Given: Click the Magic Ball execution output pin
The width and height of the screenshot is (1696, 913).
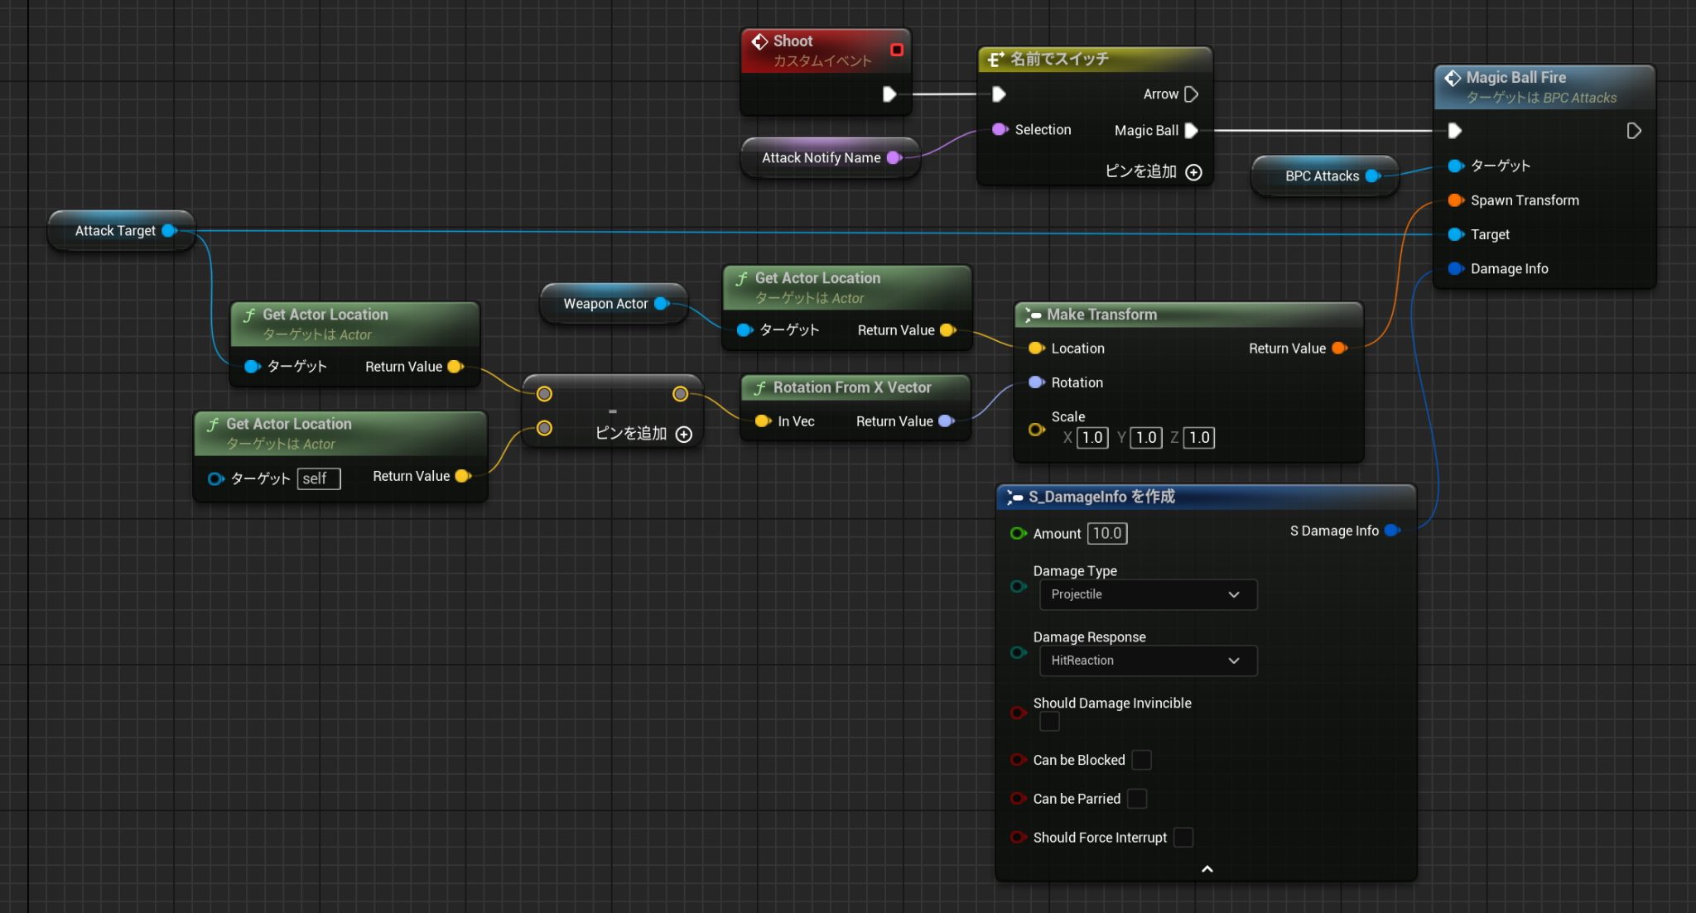Looking at the screenshot, I should [1192, 131].
